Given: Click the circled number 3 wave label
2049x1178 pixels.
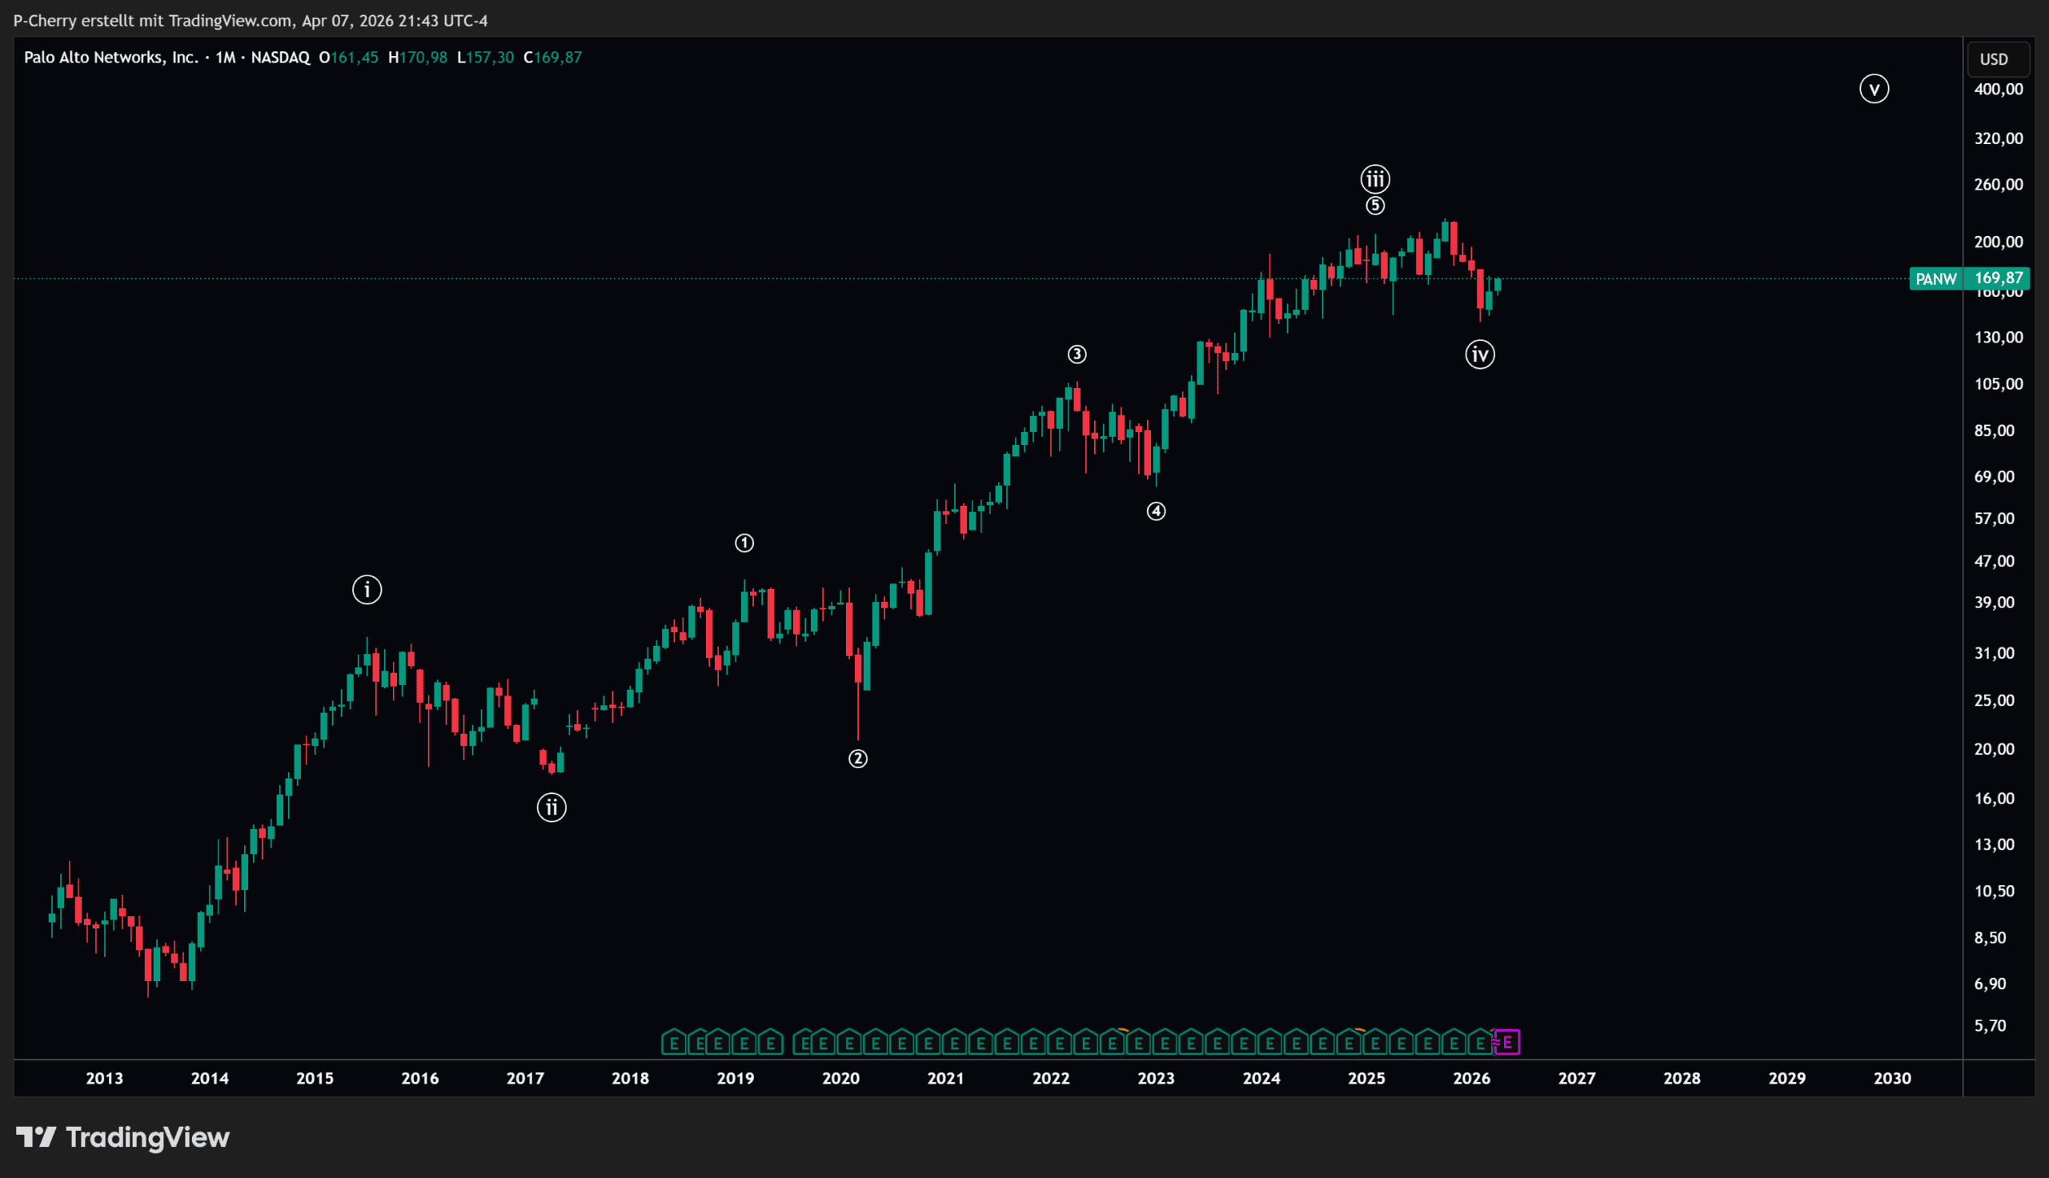Looking at the screenshot, I should pyautogui.click(x=1076, y=355).
